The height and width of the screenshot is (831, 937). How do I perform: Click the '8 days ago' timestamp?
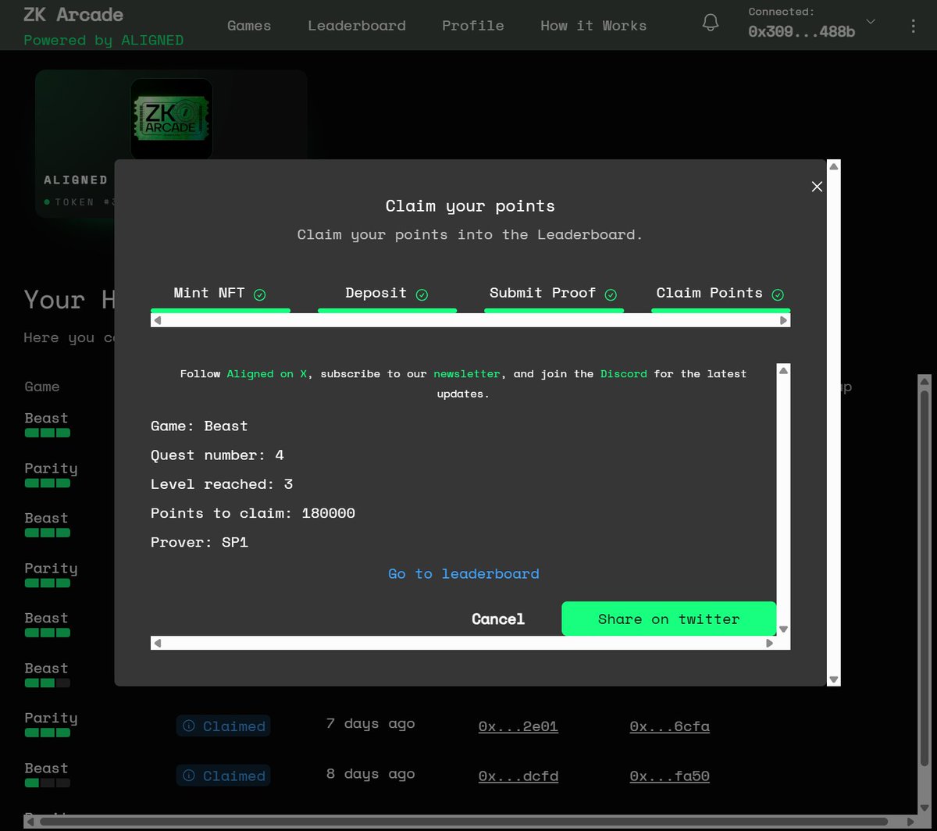370,774
